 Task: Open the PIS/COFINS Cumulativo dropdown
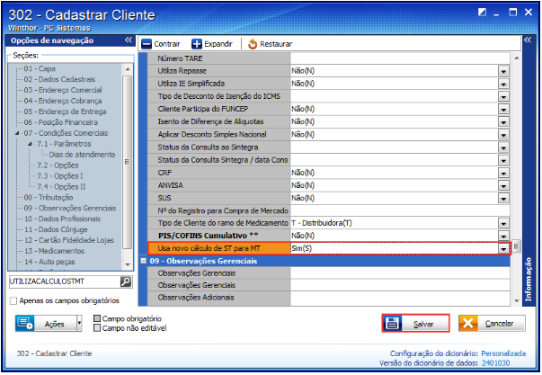503,236
